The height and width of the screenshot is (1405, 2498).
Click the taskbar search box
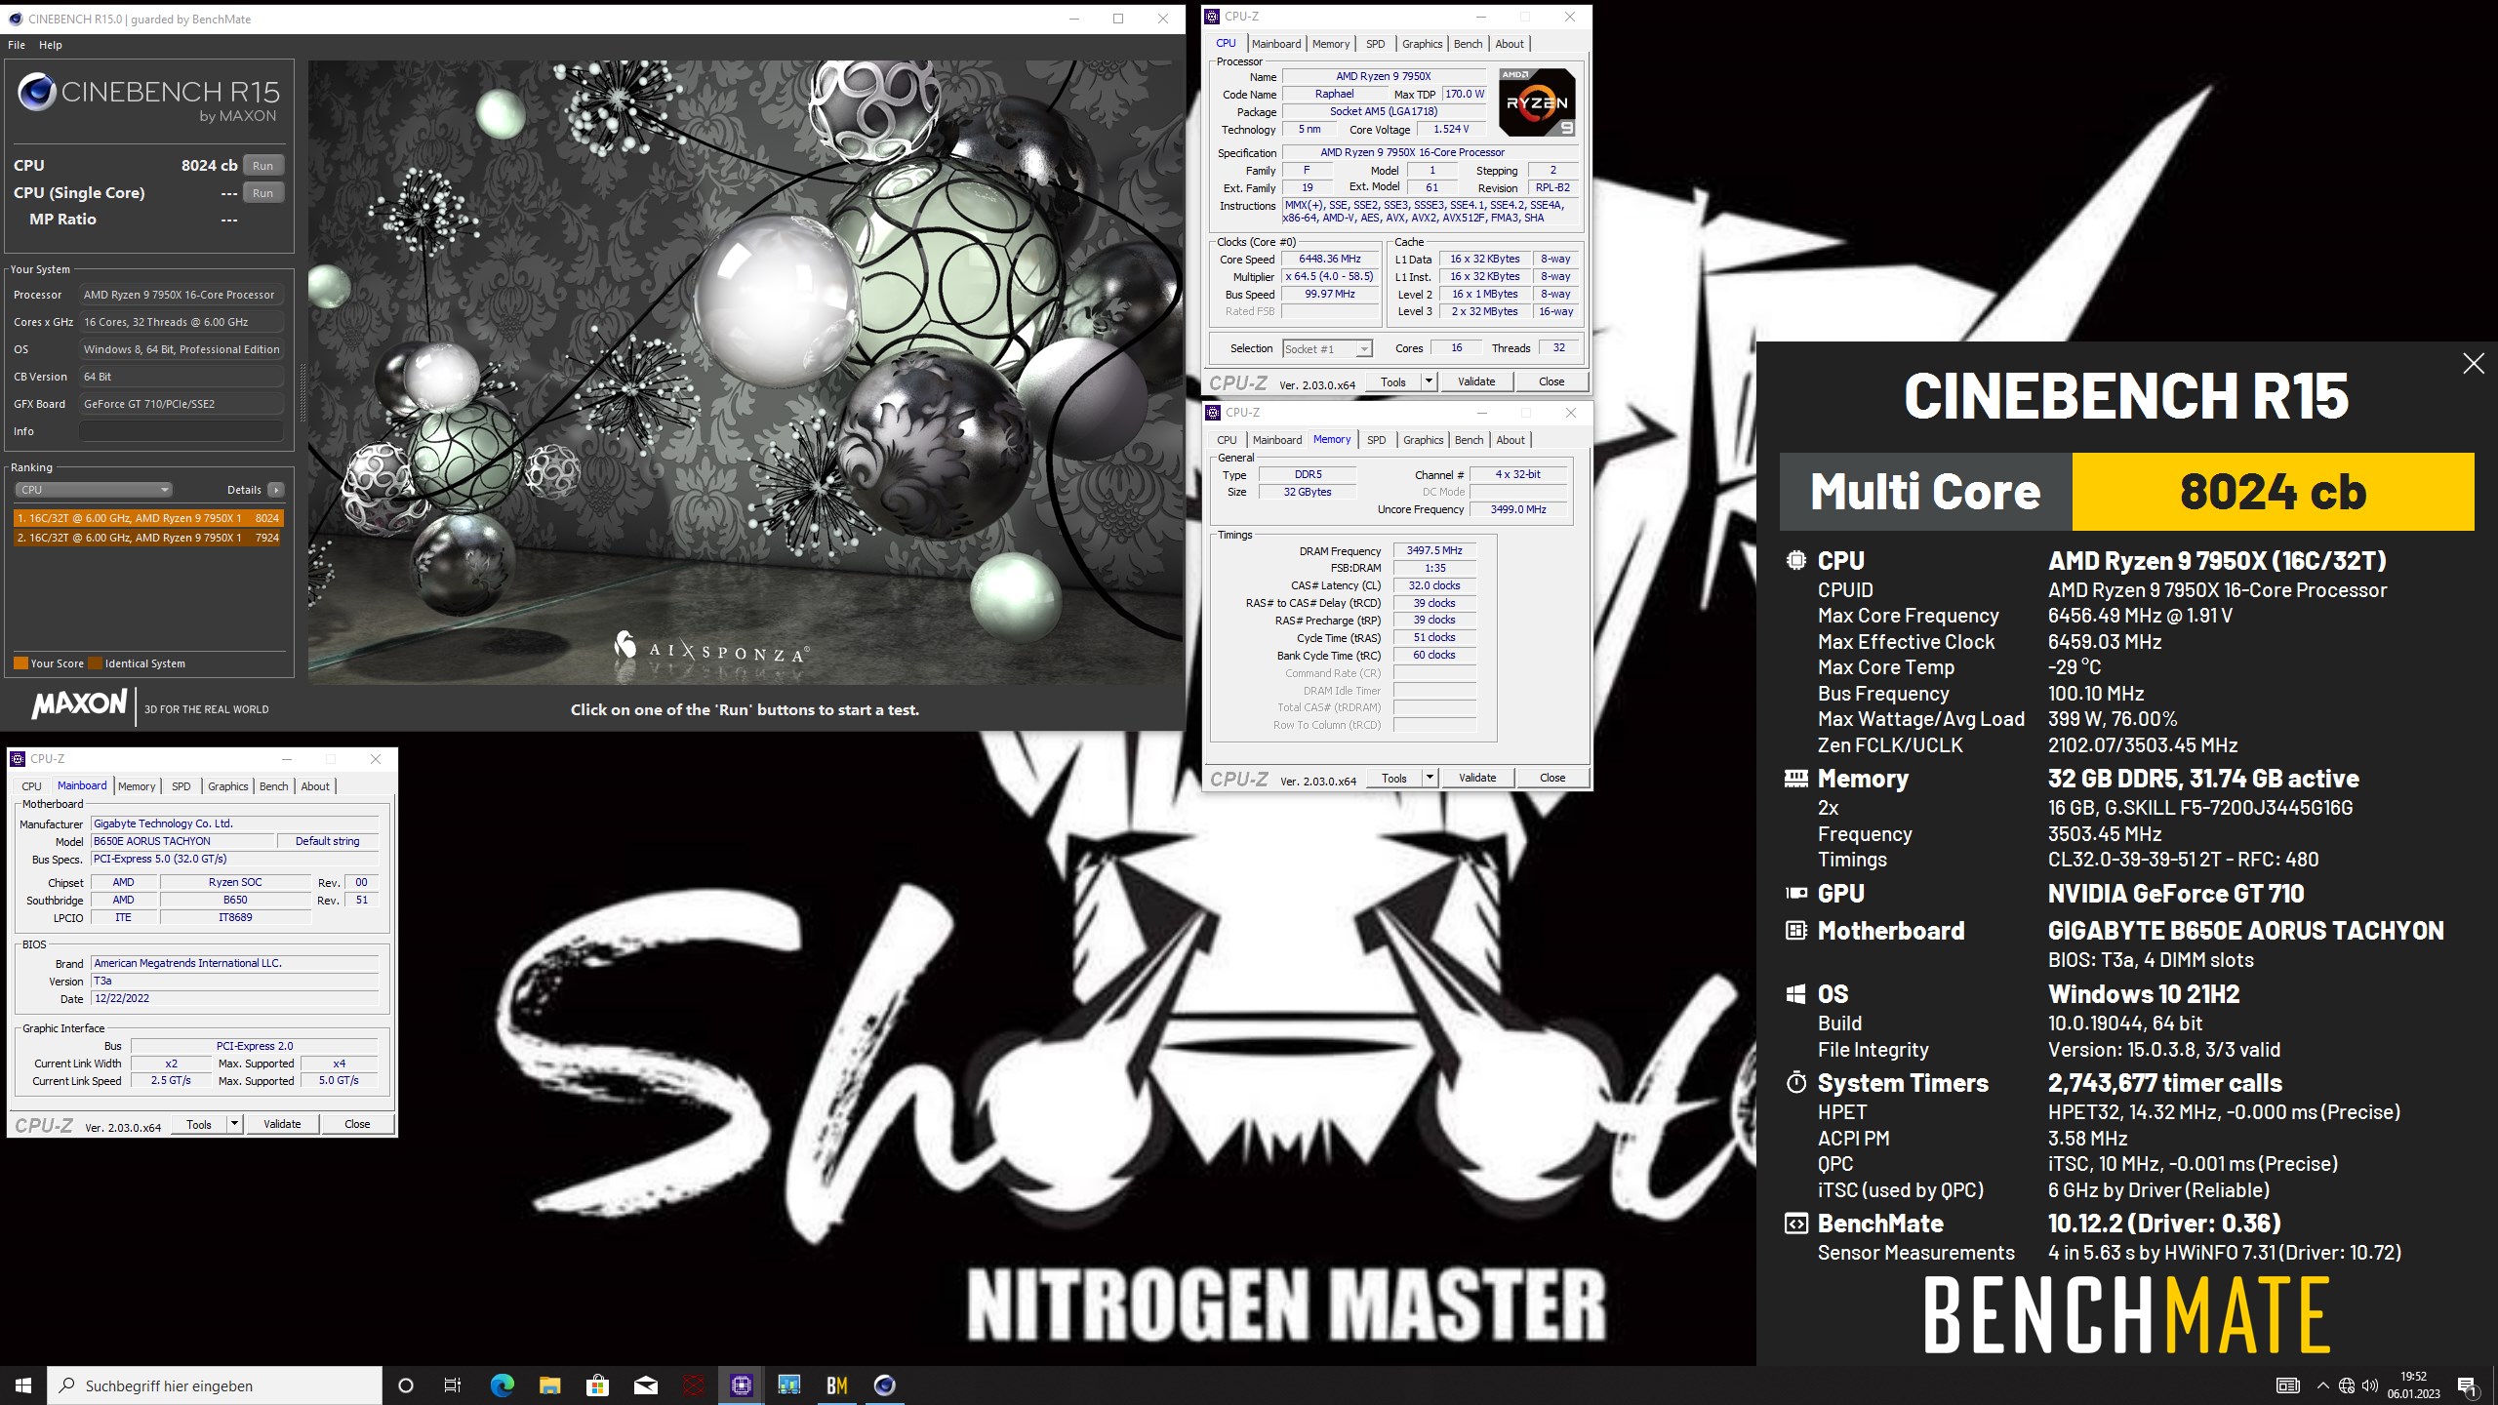point(215,1385)
